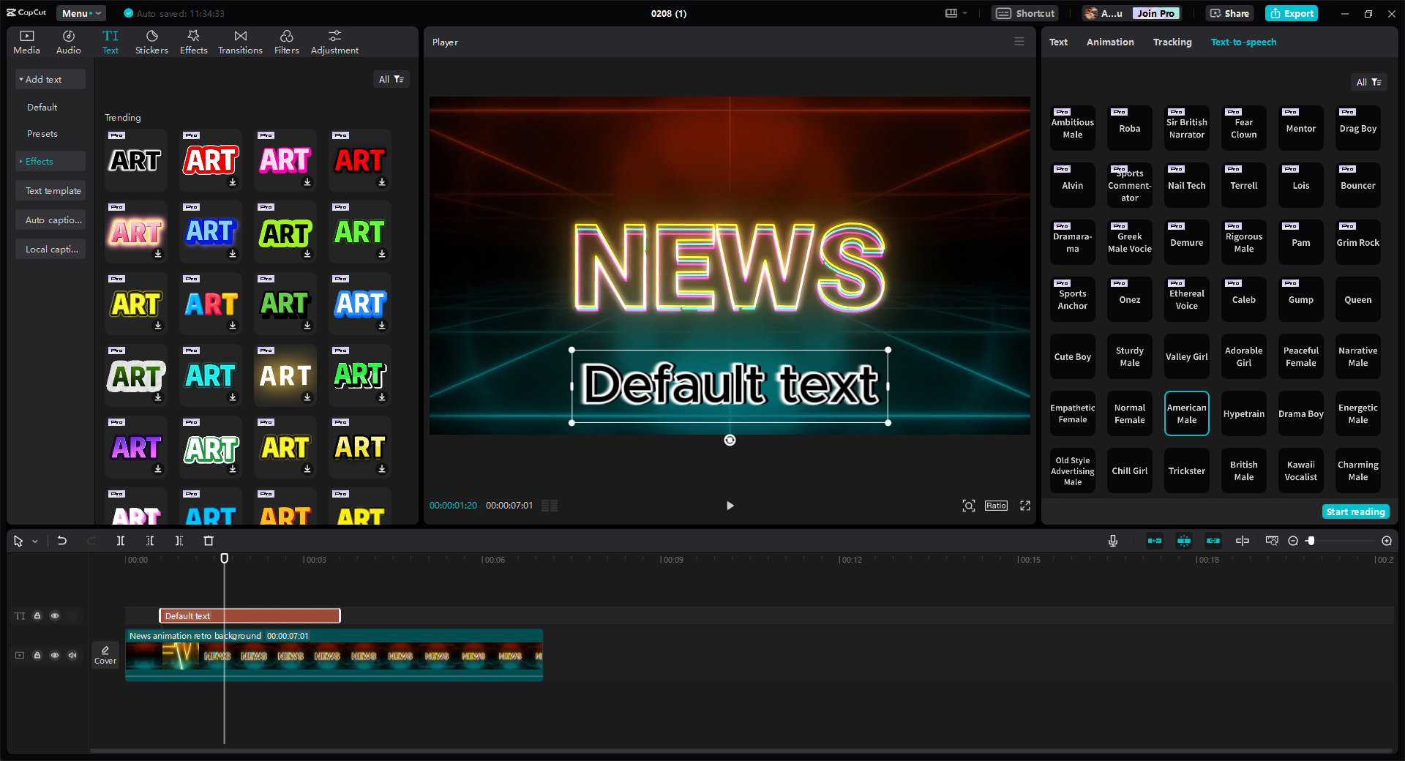1405x761 pixels.
Task: Lock the video track
Action: tap(37, 655)
